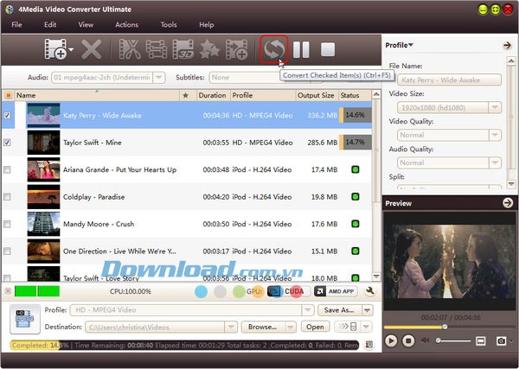Viewport: 519px width, 369px height.
Task: Check Coldplay - Paradise
Action: 7,197
